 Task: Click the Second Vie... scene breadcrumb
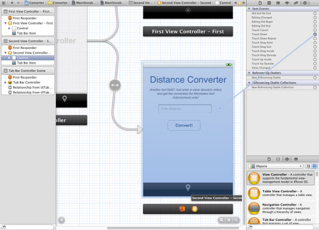tap(140, 3)
